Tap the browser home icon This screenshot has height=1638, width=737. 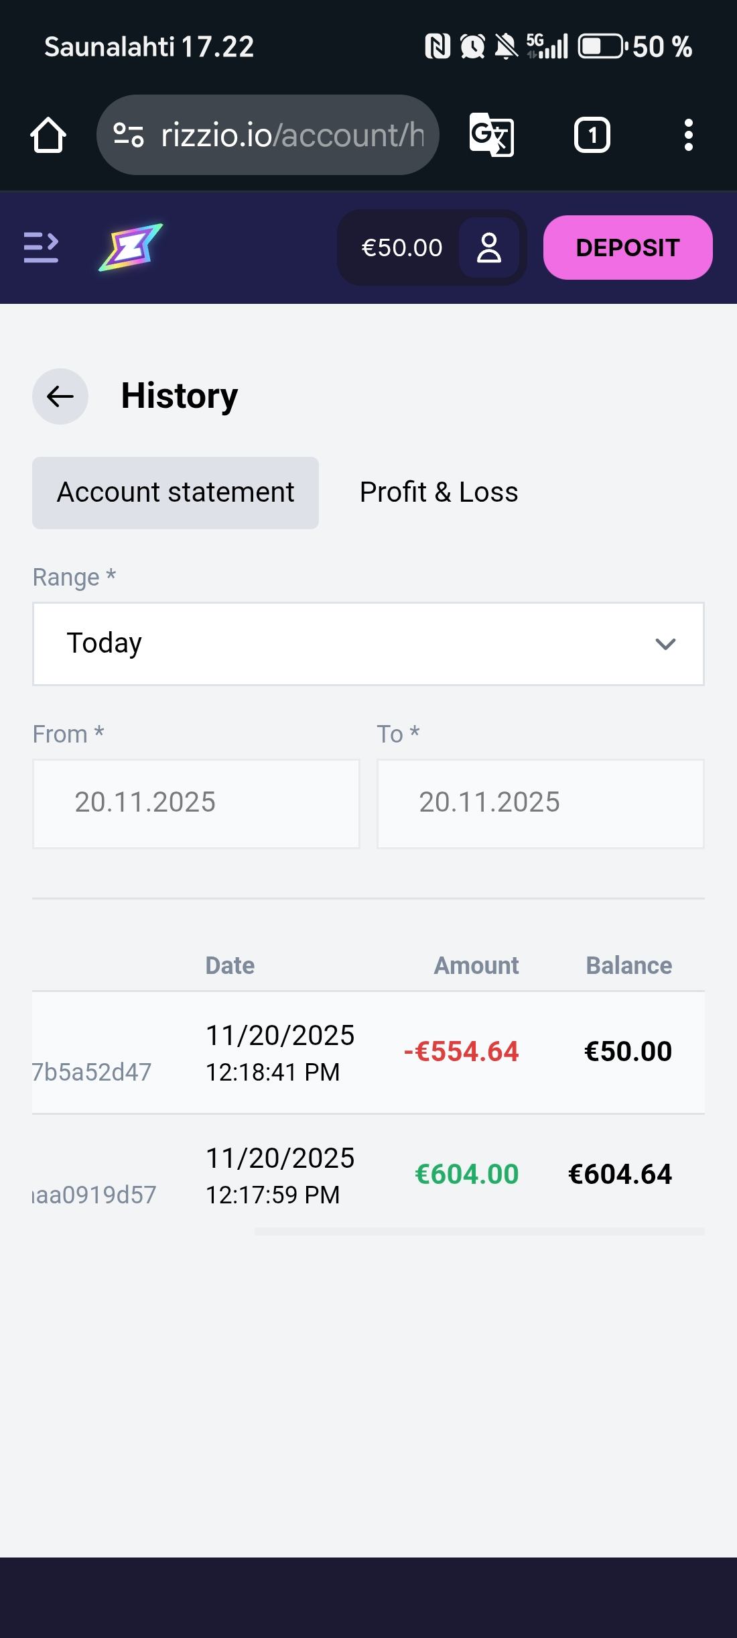pyautogui.click(x=48, y=135)
